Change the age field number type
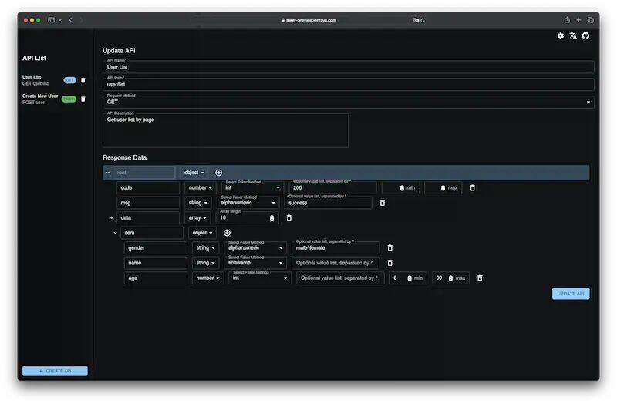 (207, 278)
